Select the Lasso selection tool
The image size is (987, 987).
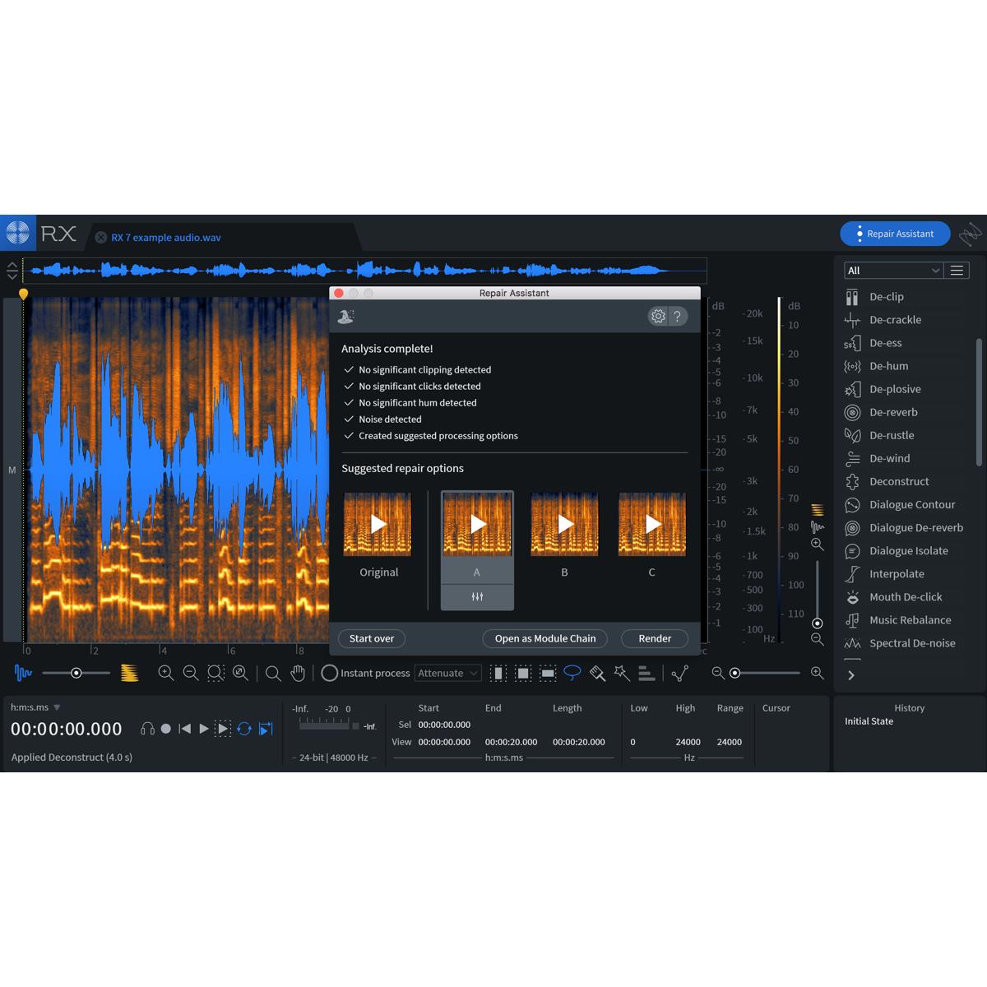point(572,673)
